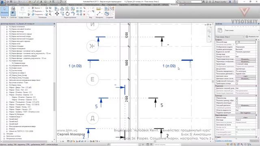Click the View Range Edit button

(x=245, y=105)
